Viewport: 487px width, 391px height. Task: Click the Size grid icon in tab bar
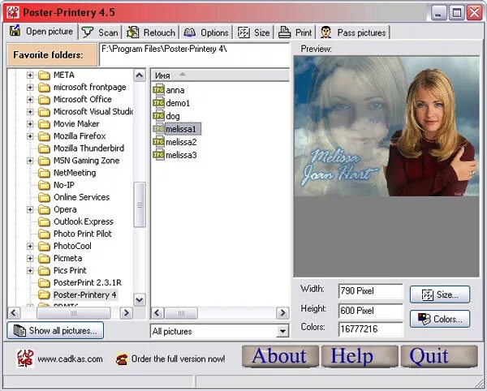(x=243, y=32)
